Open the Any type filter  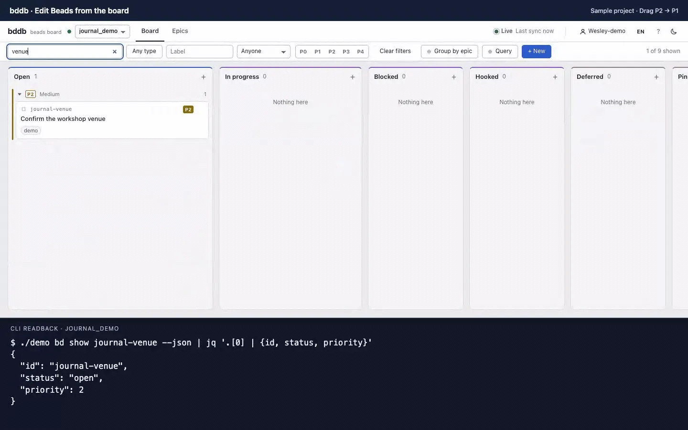[x=144, y=51]
